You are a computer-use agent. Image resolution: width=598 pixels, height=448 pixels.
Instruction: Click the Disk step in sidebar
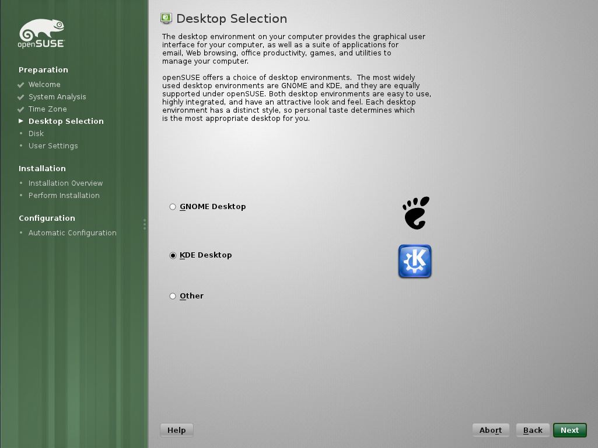click(x=36, y=133)
